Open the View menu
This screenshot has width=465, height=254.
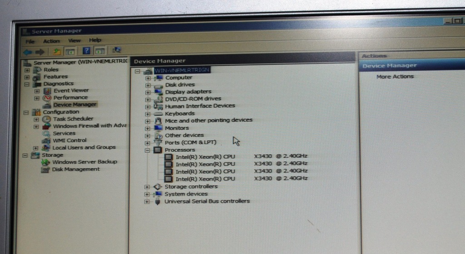(74, 40)
